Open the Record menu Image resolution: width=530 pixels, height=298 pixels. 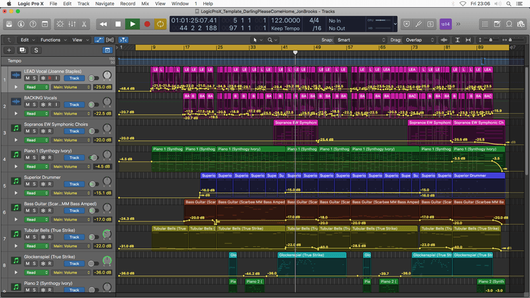128,4
